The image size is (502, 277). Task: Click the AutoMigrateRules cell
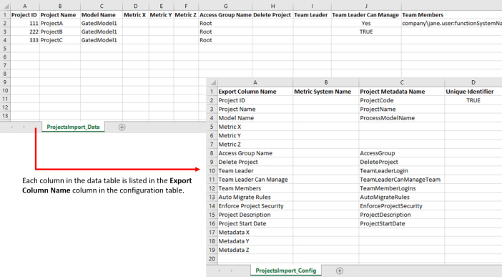[402, 197]
